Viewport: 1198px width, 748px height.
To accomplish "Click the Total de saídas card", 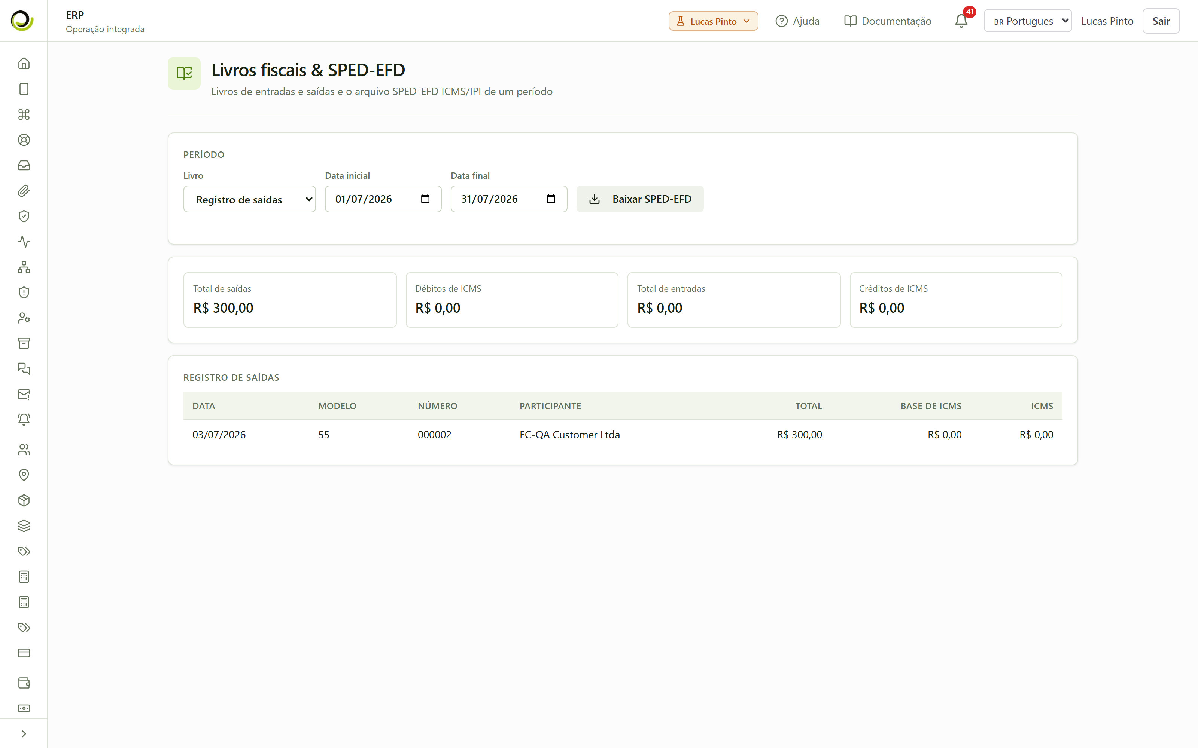I will pos(290,300).
